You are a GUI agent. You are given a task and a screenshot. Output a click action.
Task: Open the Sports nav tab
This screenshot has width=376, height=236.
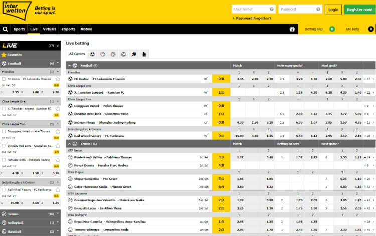(19, 29)
